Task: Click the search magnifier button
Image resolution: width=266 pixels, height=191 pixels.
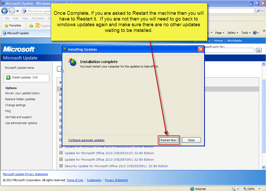Action: tap(258, 11)
